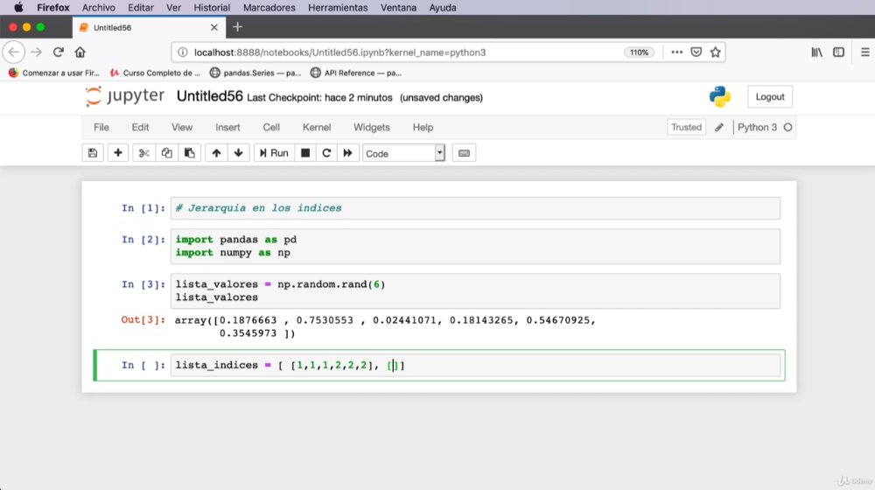The height and width of the screenshot is (490, 875).
Task: Open the cell type Code dropdown
Action: click(403, 153)
